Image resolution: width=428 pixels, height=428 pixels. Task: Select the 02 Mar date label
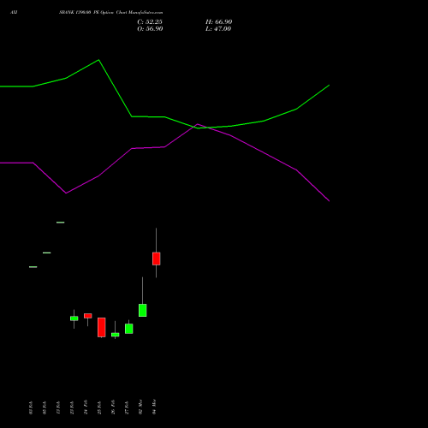(140, 407)
